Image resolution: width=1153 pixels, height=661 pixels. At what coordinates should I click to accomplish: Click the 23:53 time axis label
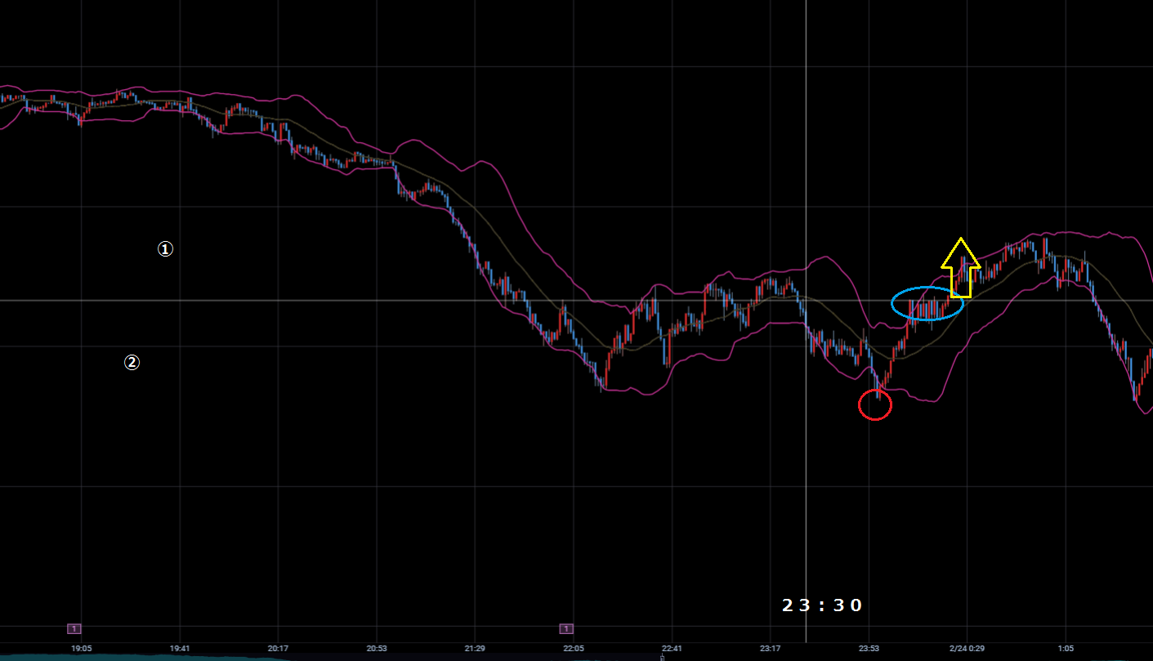coord(869,648)
